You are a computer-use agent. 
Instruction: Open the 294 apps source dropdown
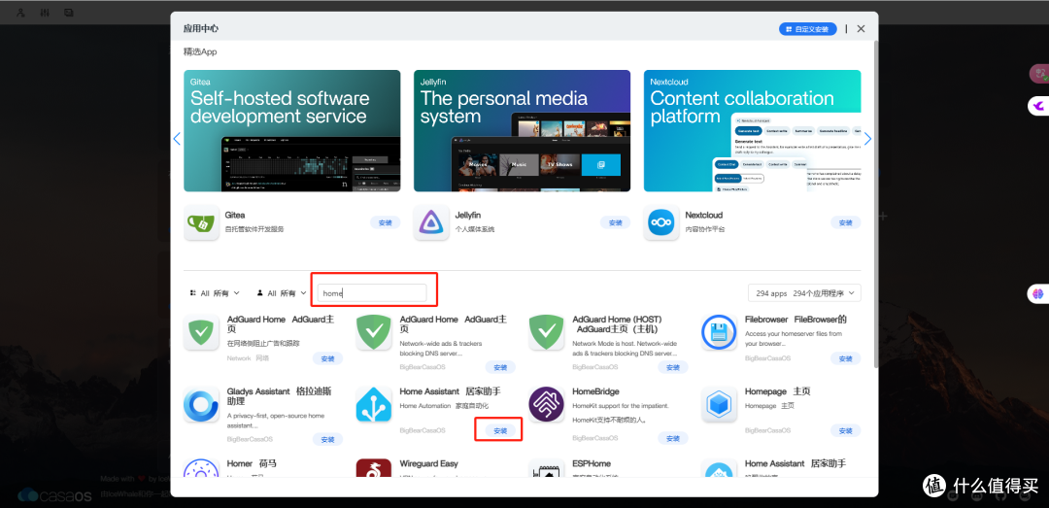click(805, 293)
